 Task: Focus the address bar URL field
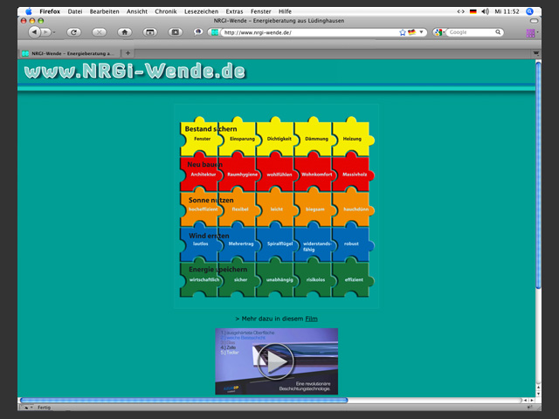point(308,32)
